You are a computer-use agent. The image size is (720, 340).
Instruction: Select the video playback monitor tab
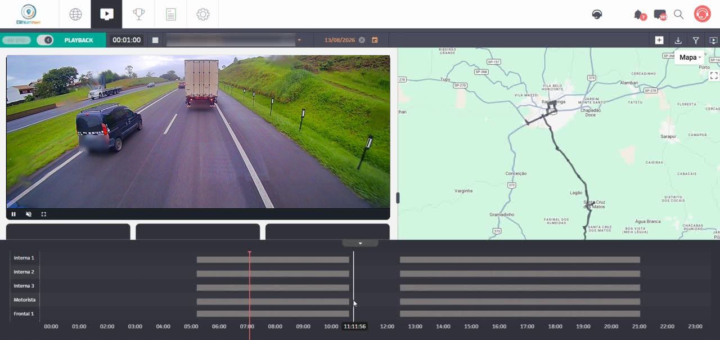click(106, 15)
